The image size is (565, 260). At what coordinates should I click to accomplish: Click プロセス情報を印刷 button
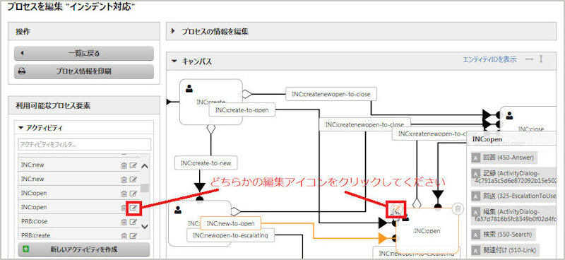tap(84, 71)
